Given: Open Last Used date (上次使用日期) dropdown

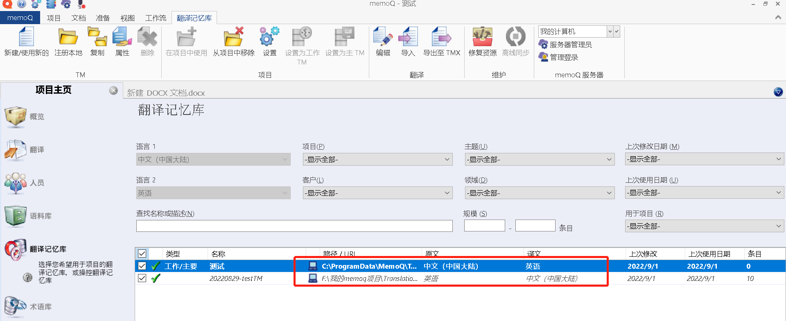Looking at the screenshot, I should (705, 193).
